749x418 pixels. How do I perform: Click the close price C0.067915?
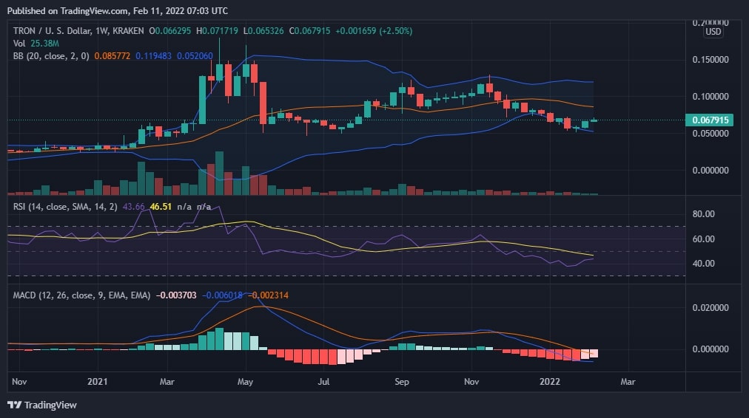309,31
